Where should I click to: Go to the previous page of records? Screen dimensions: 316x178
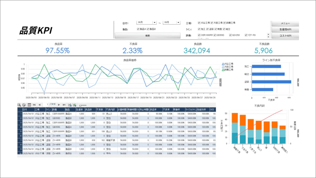[x=39, y=105]
